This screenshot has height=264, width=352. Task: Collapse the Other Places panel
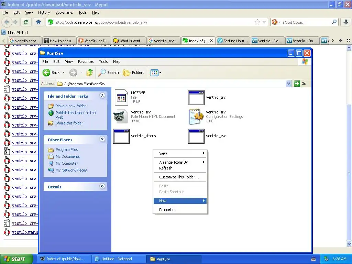coord(102,139)
